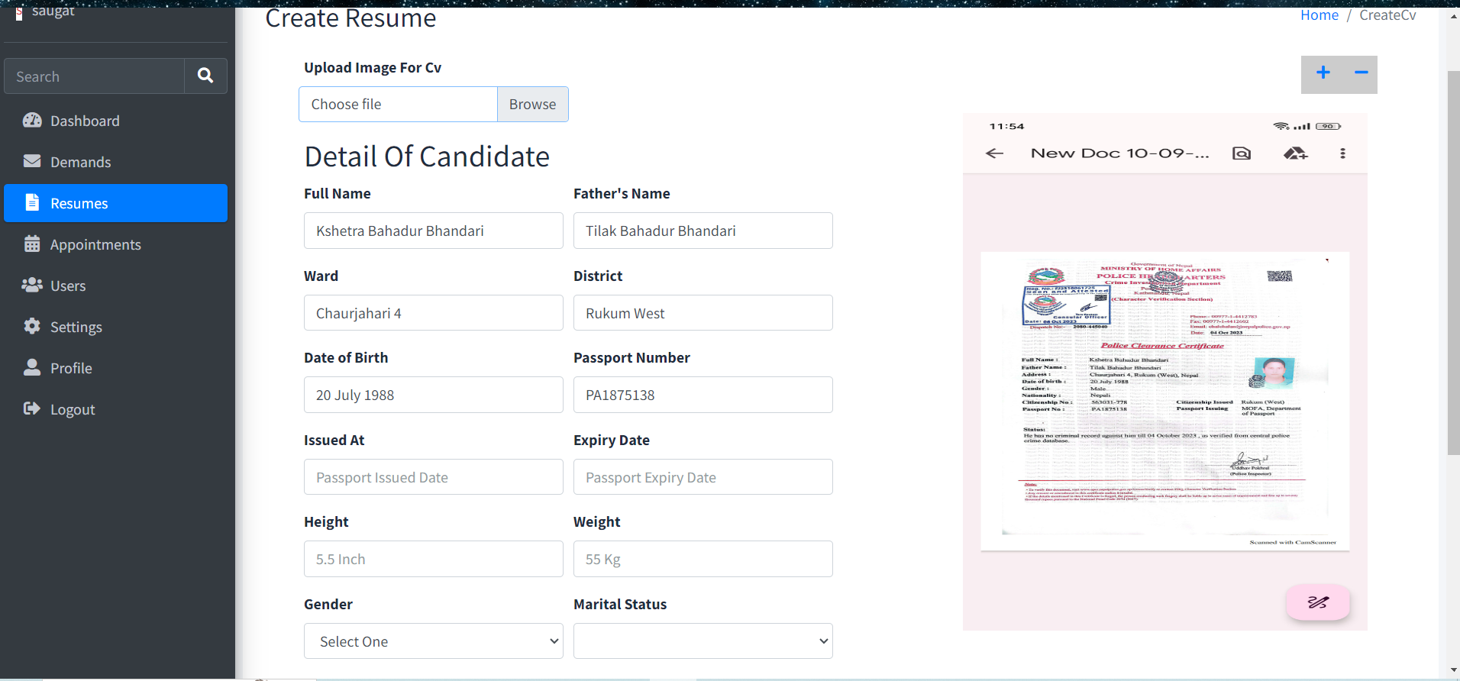Open Dashboard from the sidebar
This screenshot has height=681, width=1460.
84,121
